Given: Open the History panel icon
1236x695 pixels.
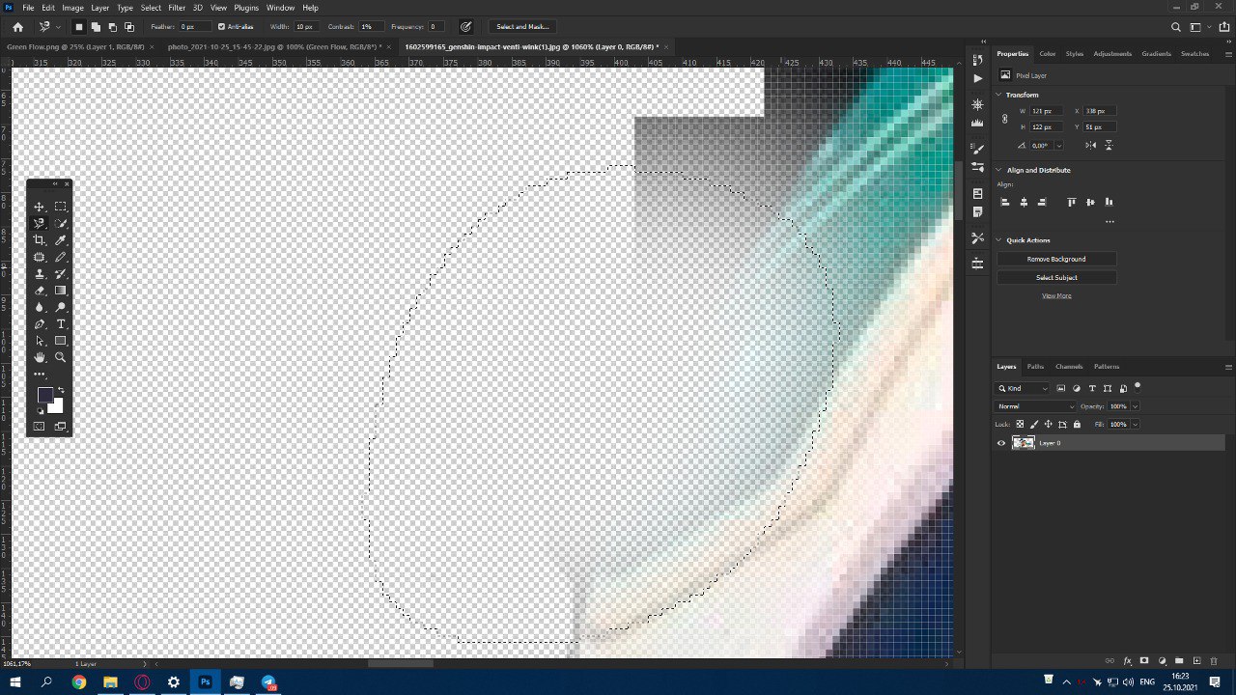Looking at the screenshot, I should [977, 60].
